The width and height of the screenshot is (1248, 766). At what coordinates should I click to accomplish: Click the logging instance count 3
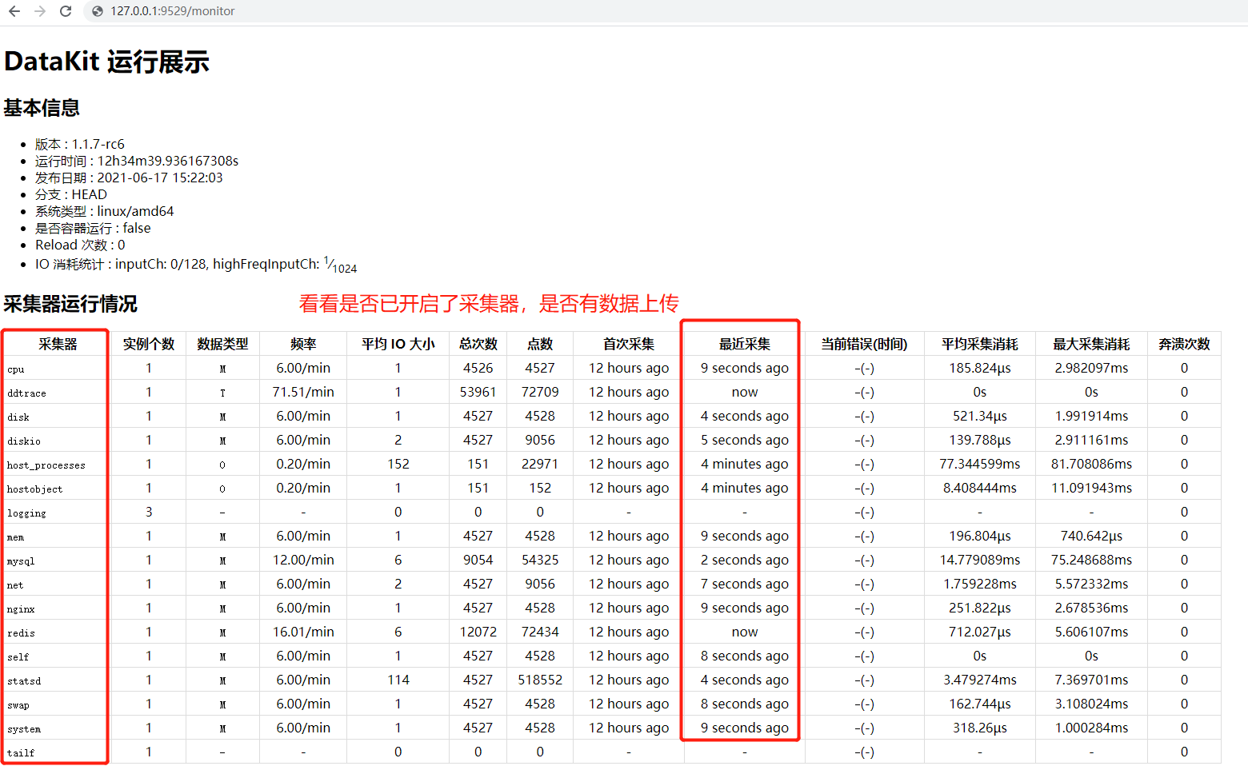(x=149, y=512)
